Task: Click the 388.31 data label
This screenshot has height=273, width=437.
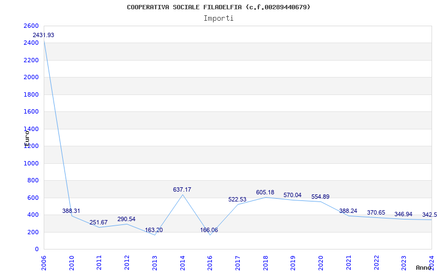Action: click(x=71, y=211)
